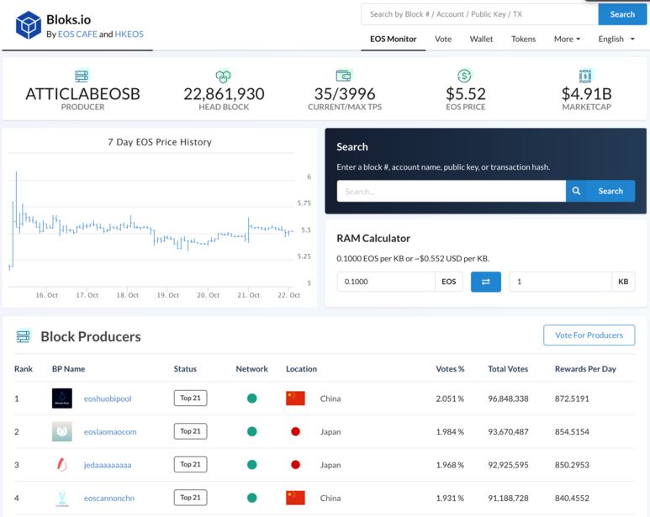Click the Votes % column header
Image resolution: width=650 pixels, height=517 pixels.
[450, 369]
